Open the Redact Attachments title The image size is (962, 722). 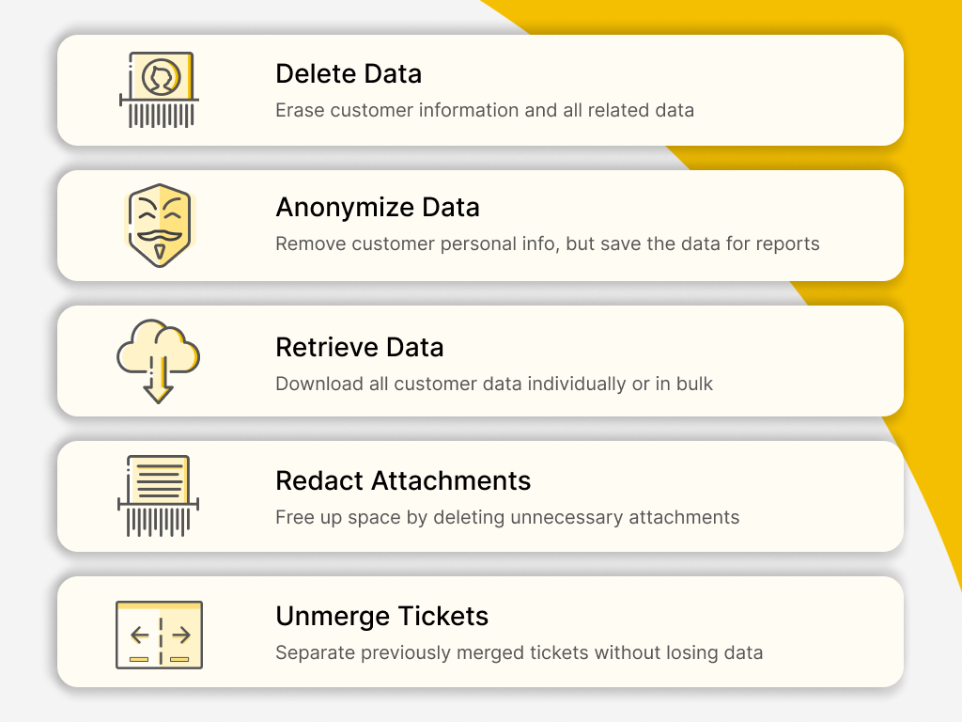(403, 481)
